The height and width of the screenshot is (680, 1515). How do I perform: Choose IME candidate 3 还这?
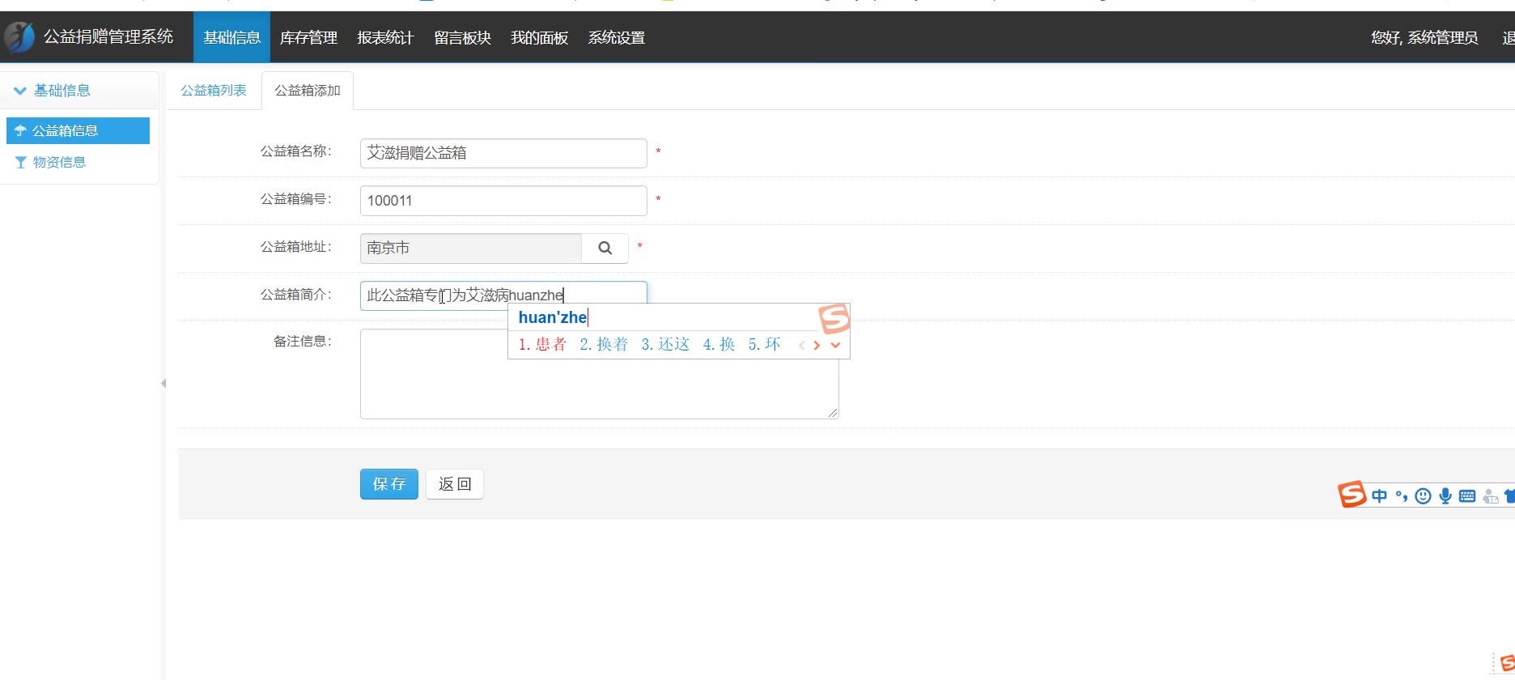pyautogui.click(x=665, y=344)
